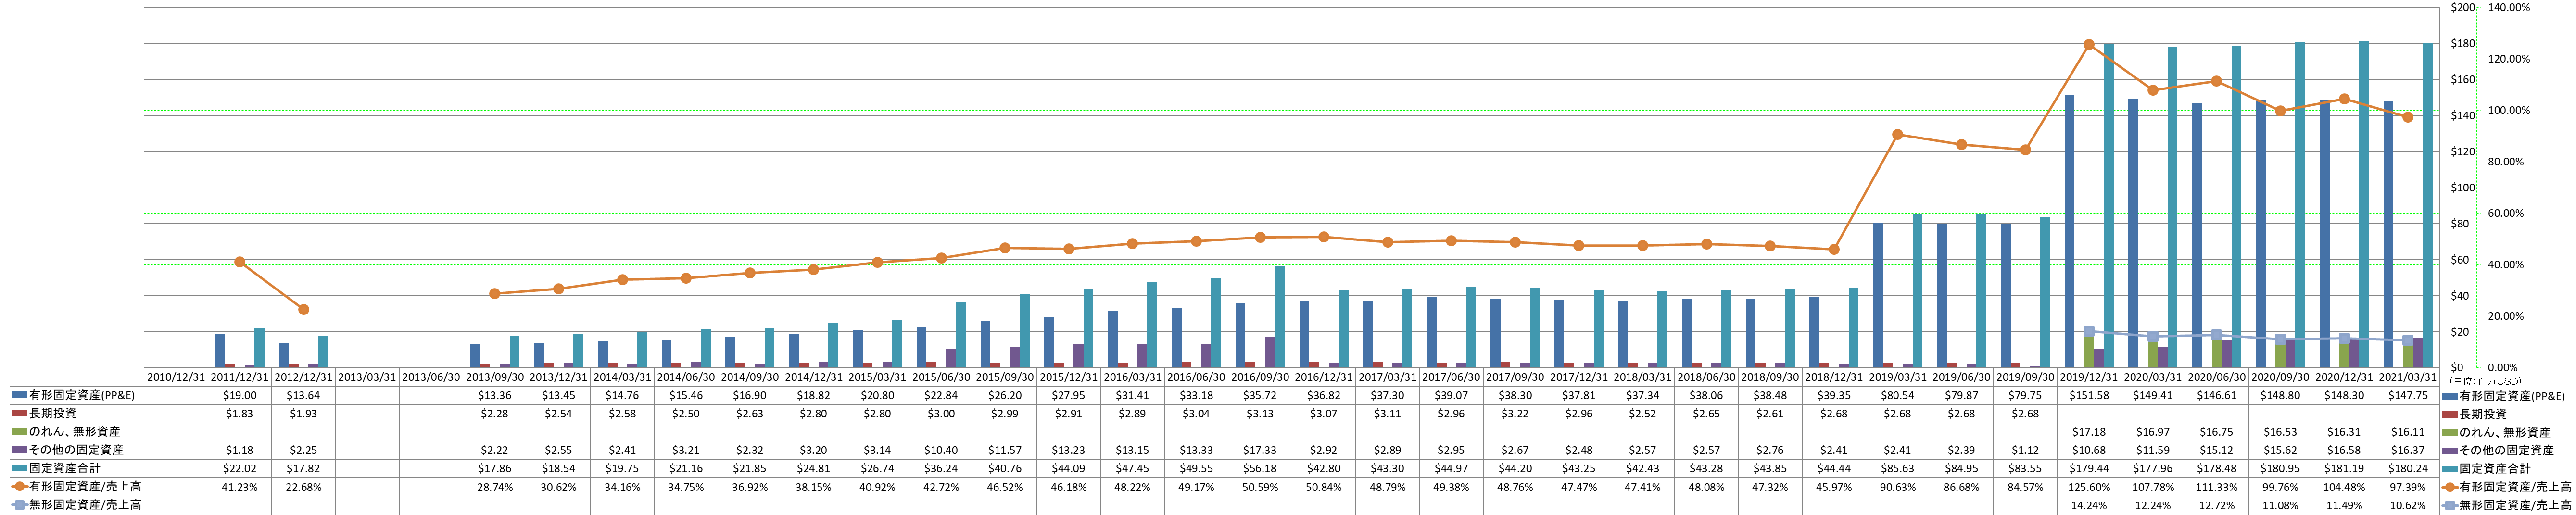
Task: Click the teal total bar for 2021/03/31
Action: [2428, 205]
